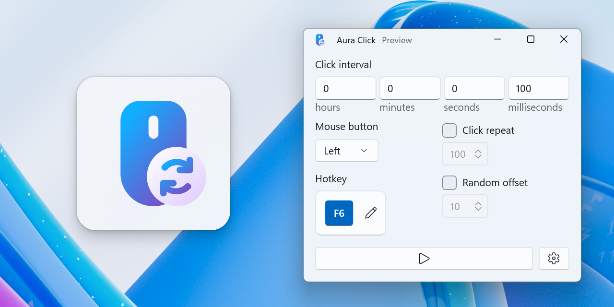Image resolution: width=614 pixels, height=307 pixels.
Task: Click the F6 hotkey badge
Action: coord(339,213)
